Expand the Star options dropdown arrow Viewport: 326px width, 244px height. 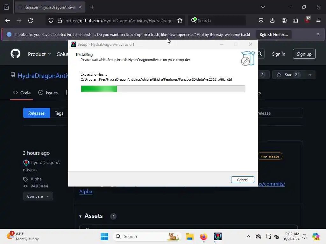click(310, 75)
